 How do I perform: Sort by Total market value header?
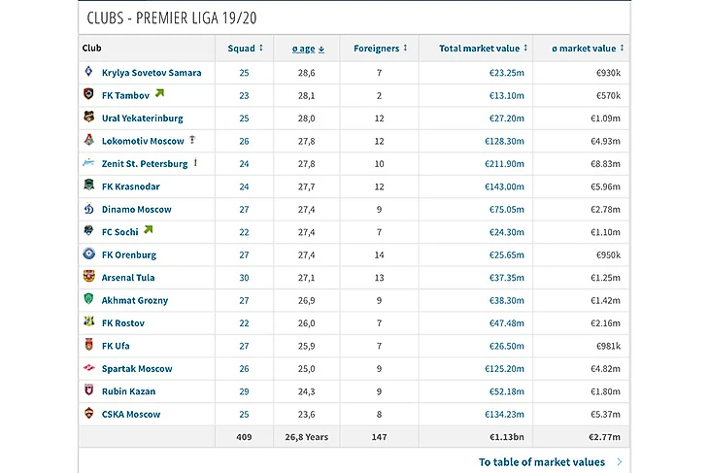[483, 48]
